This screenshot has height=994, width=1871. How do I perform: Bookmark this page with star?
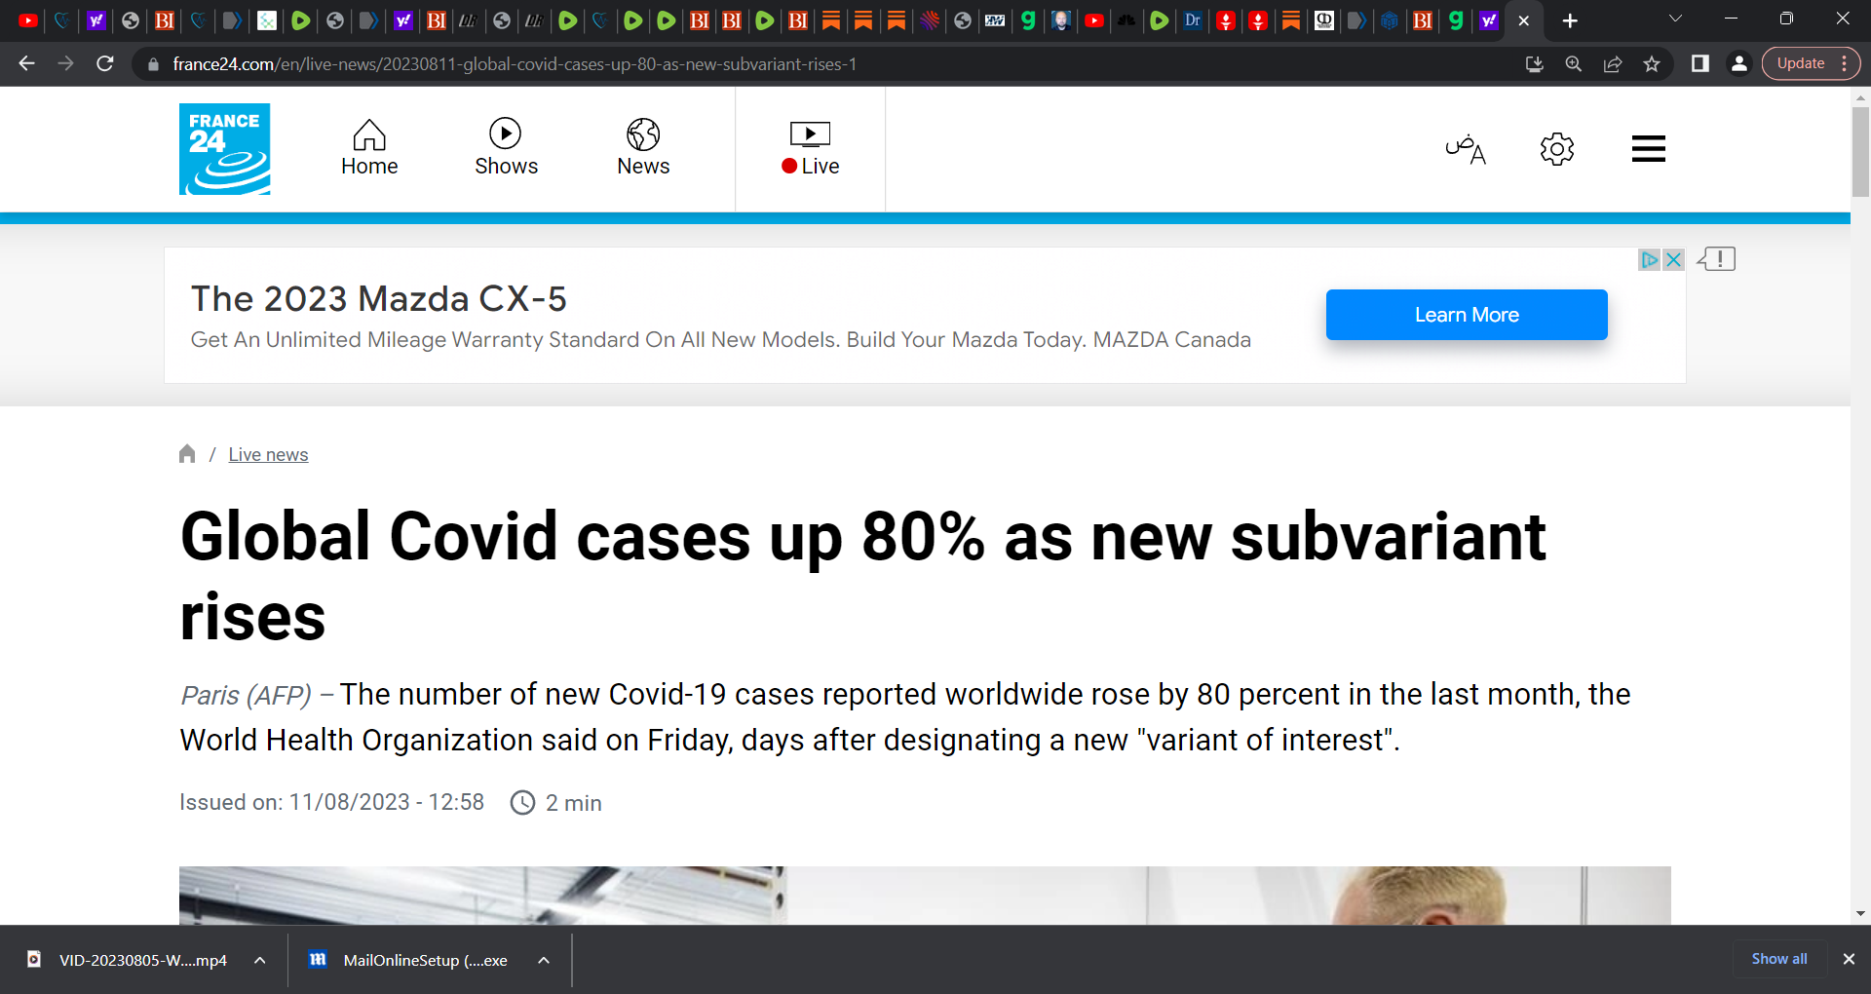tap(1652, 64)
